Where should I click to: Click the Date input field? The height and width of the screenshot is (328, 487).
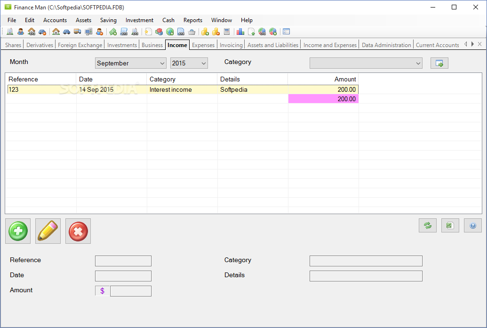click(x=123, y=276)
